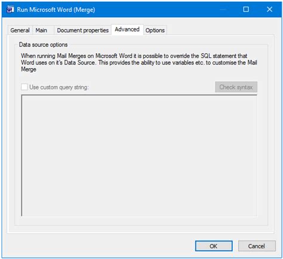The width and height of the screenshot is (283, 259).
Task: Click the Data source options group label
Action: (x=43, y=45)
